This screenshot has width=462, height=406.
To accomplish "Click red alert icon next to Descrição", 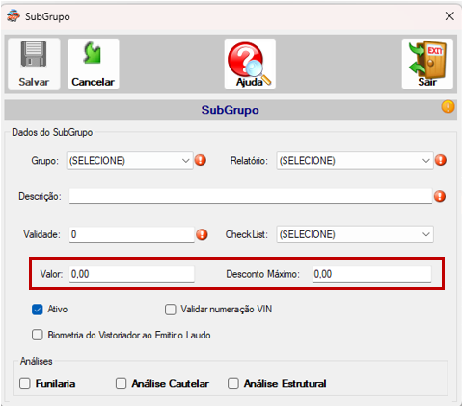I will [440, 196].
